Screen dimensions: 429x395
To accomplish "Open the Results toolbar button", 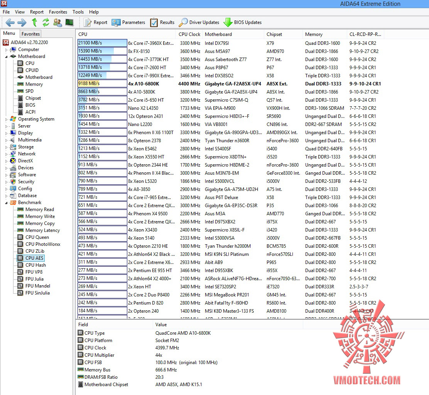I will tap(162, 22).
